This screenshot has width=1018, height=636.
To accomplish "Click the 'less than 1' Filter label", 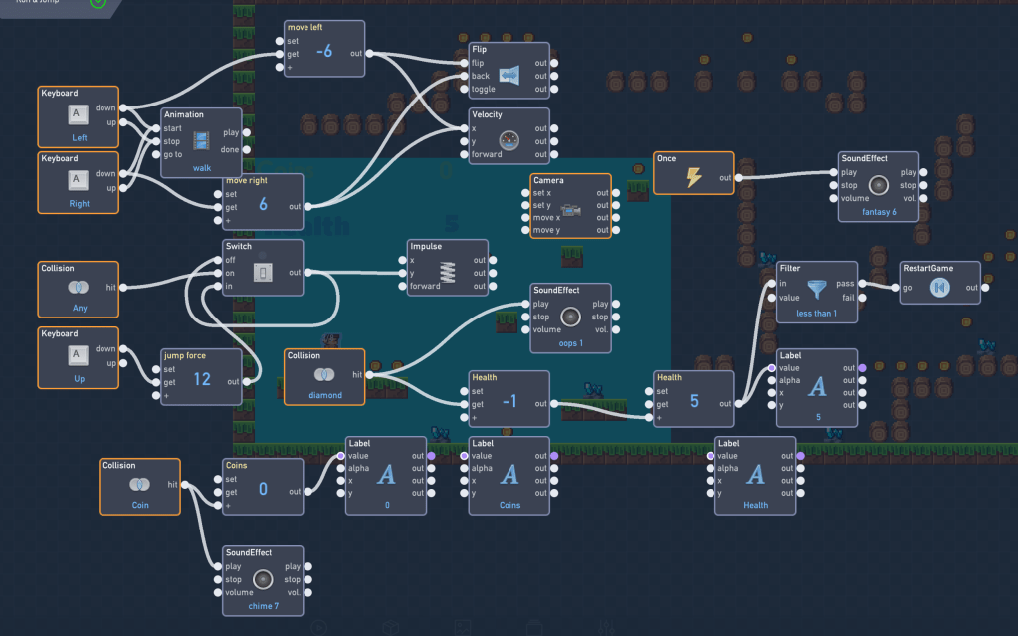I will point(817,314).
